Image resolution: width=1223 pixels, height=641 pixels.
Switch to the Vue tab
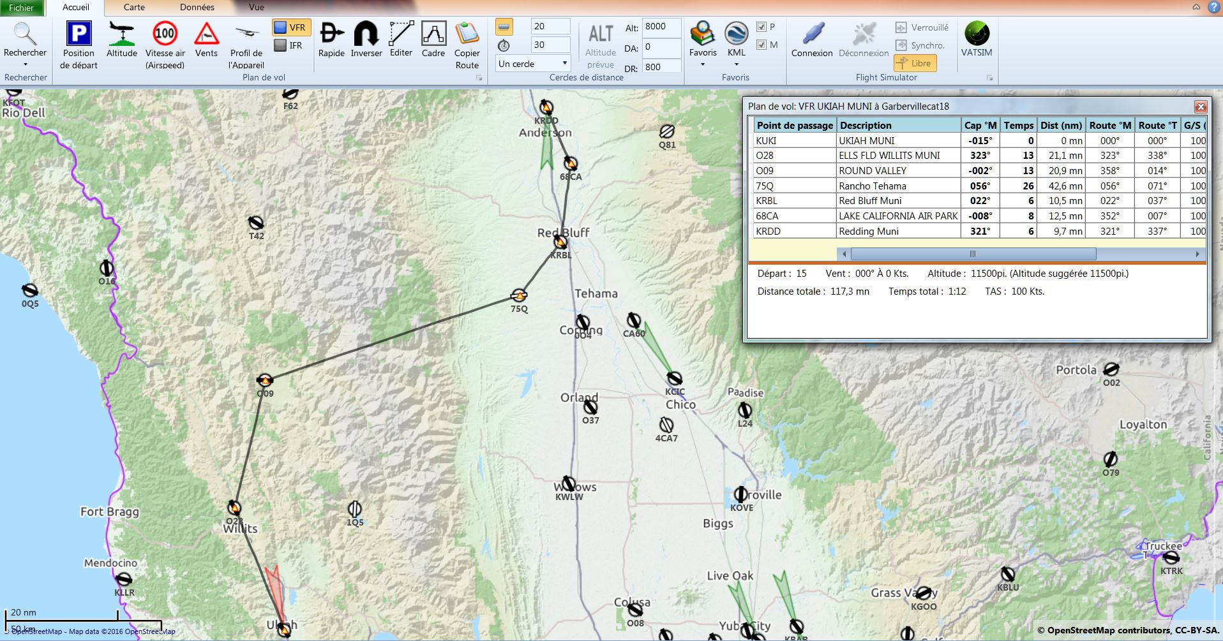[257, 8]
